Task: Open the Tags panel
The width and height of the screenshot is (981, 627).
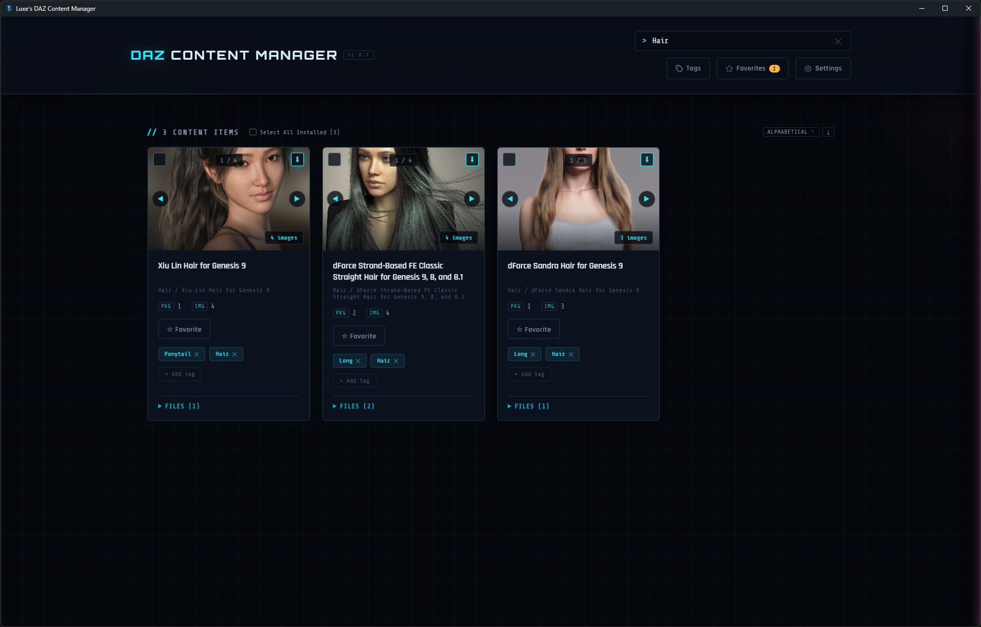Action: [x=688, y=68]
